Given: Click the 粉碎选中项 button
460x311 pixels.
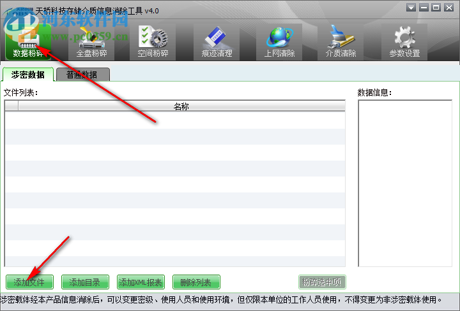Looking at the screenshot, I should click(x=322, y=282).
